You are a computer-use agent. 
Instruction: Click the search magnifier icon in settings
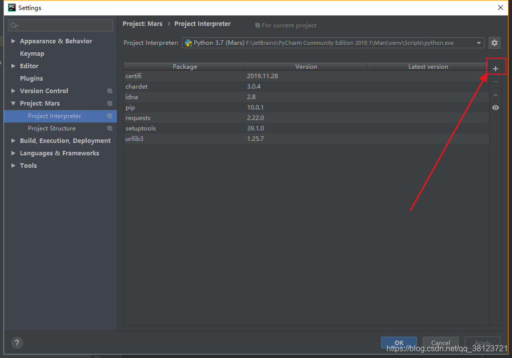[14, 25]
